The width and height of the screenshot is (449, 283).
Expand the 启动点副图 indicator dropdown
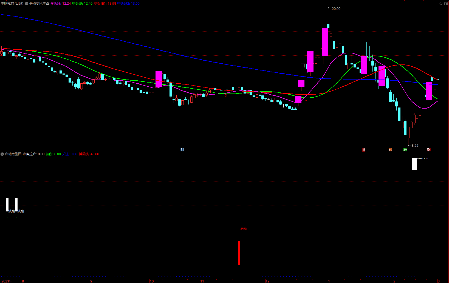tap(2, 154)
